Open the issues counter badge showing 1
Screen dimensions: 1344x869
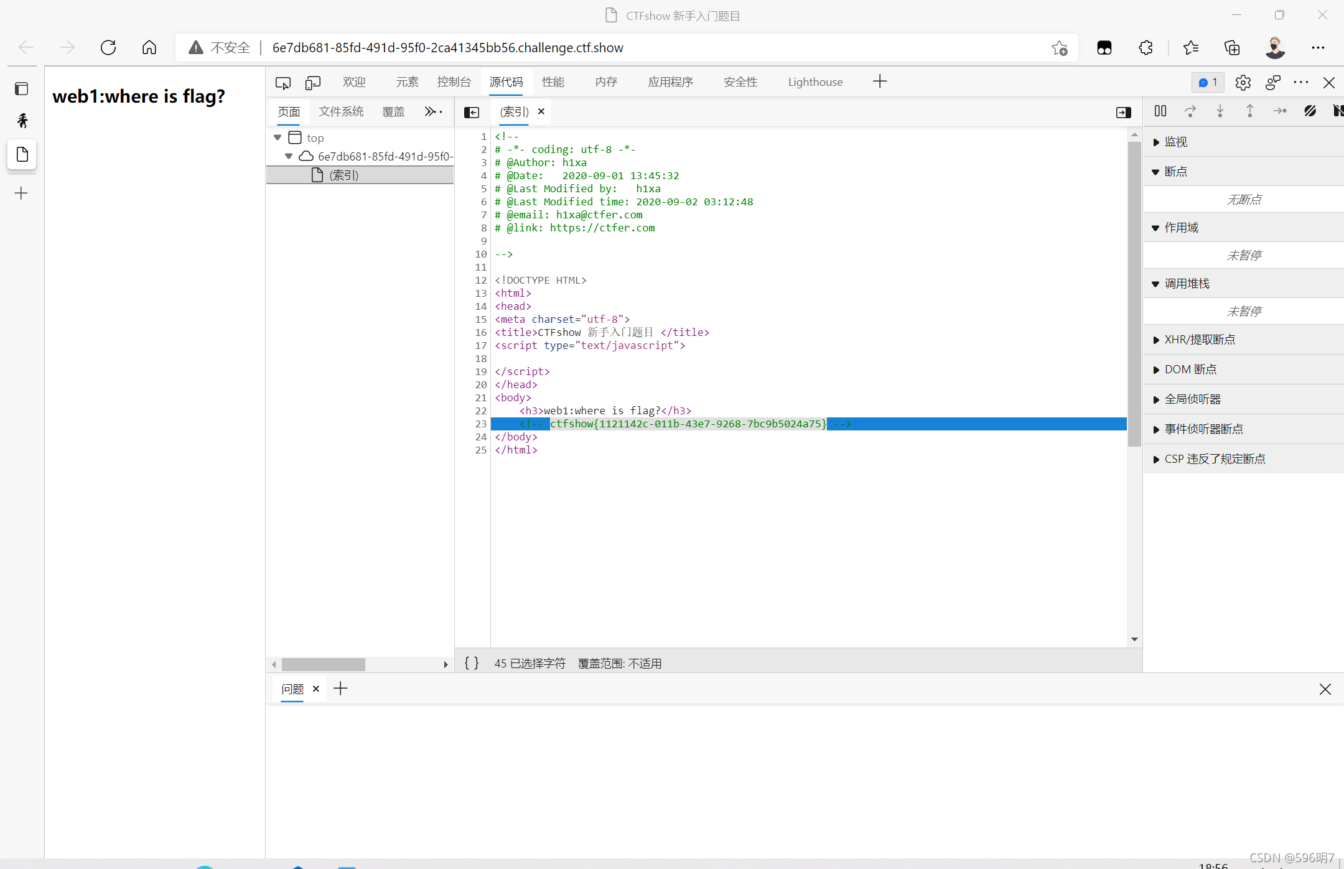click(1208, 82)
